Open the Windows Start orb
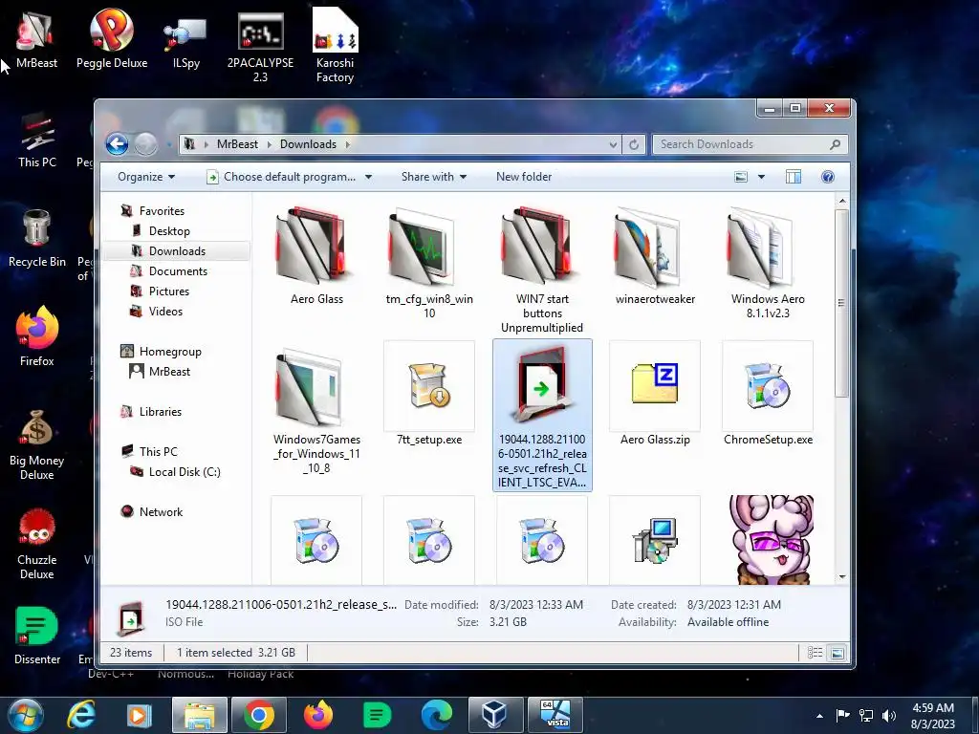979x734 pixels. (25, 715)
